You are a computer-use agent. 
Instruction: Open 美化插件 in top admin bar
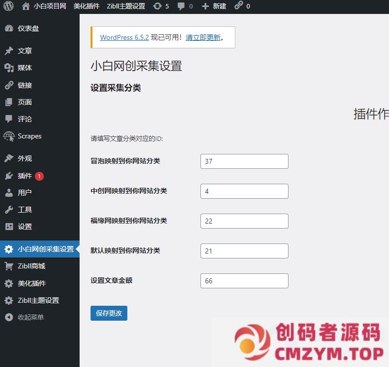point(87,6)
